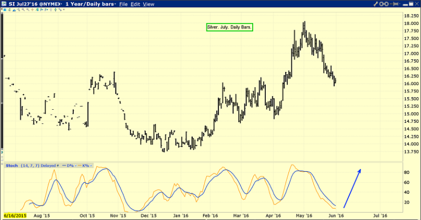Click the 20 level on the stochastic axis
This screenshot has height=220, width=421.
click(407, 202)
